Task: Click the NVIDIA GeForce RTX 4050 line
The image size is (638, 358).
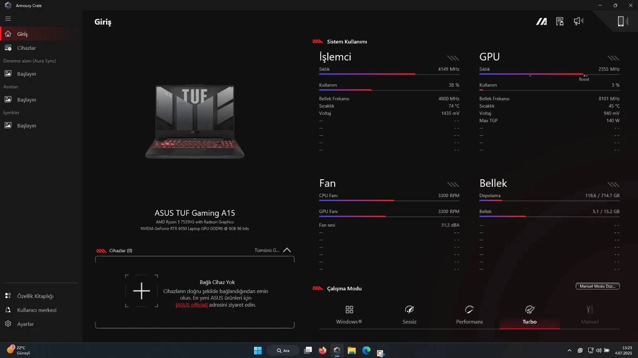Action: [195, 229]
